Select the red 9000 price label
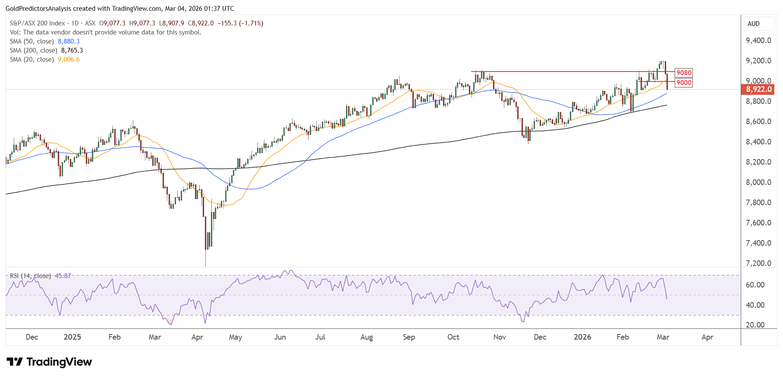 pyautogui.click(x=684, y=83)
